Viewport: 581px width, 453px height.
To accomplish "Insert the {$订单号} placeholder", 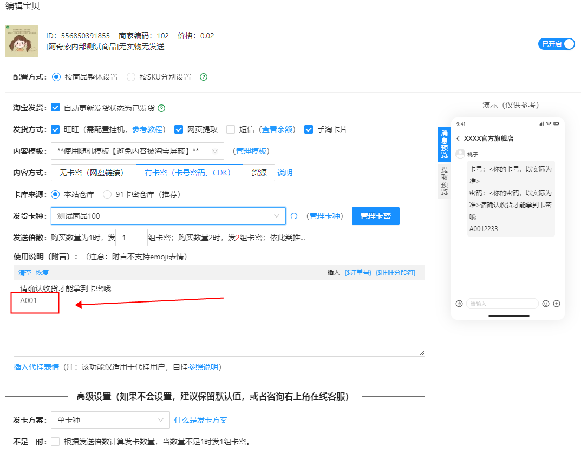I will coord(358,273).
